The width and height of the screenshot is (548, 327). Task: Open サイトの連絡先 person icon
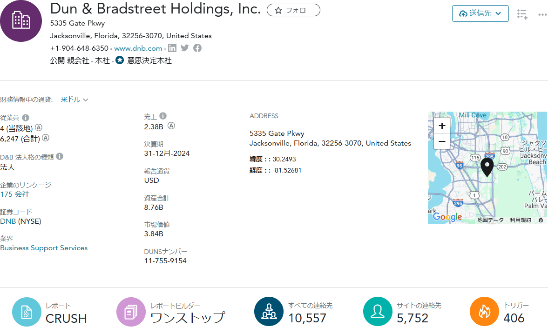pos(378,311)
